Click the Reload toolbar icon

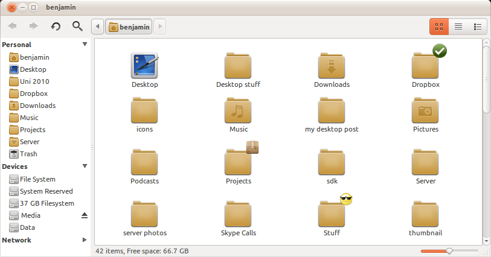point(56,26)
